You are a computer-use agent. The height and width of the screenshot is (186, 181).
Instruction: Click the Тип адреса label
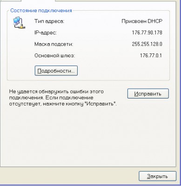click(x=49, y=21)
